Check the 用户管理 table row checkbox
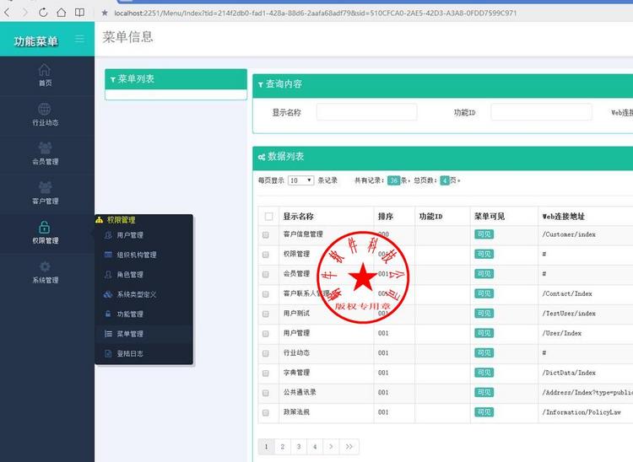This screenshot has height=462, width=633. [266, 333]
